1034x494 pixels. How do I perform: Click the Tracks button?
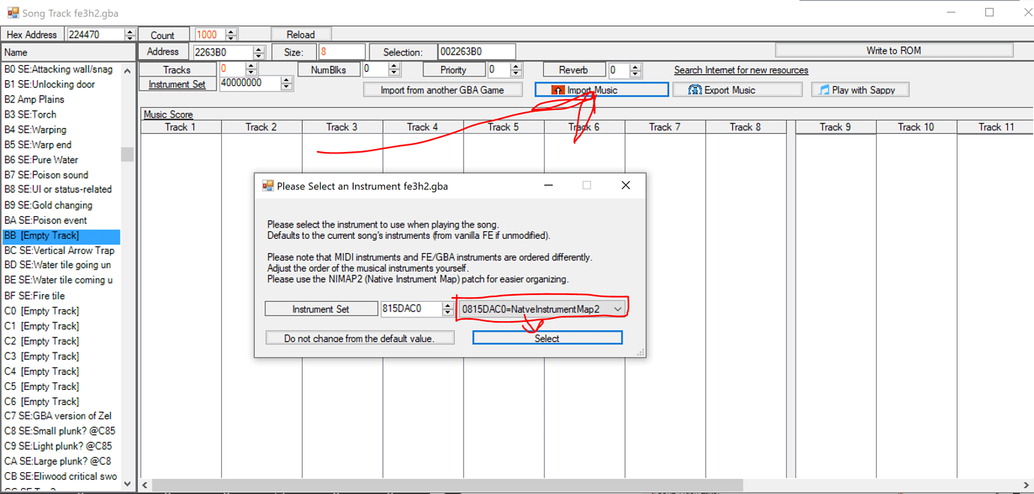(178, 69)
